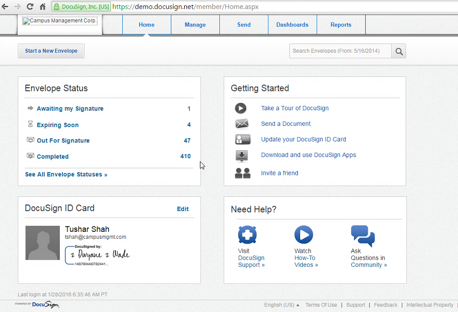458x312 pixels.
Task: Click the Ask Questions community chat icon
Action: pos(362,235)
